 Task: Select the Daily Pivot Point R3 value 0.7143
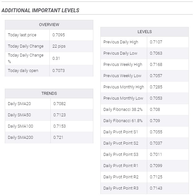click(x=156, y=188)
